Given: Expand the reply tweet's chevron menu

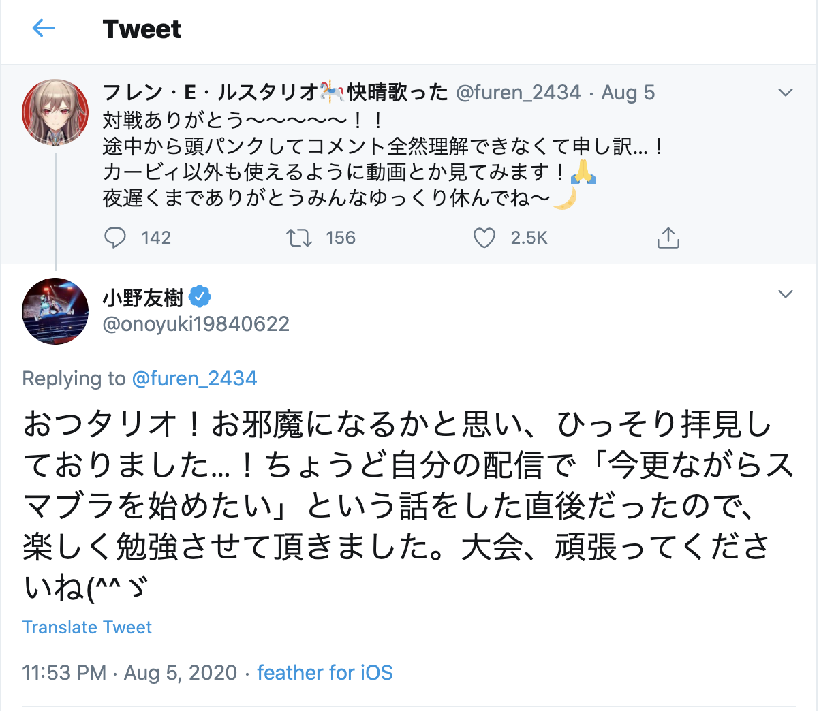Looking at the screenshot, I should [786, 294].
